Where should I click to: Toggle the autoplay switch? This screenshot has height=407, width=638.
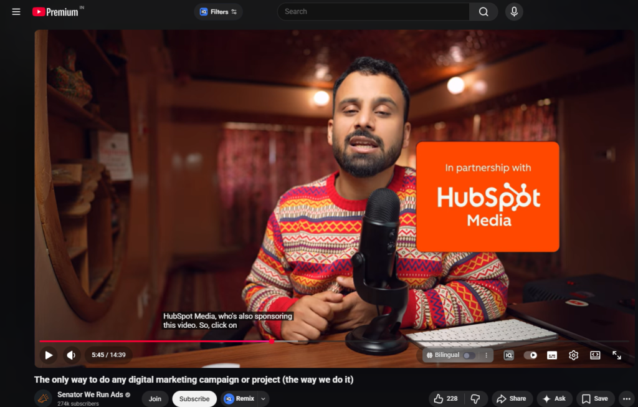coord(530,355)
